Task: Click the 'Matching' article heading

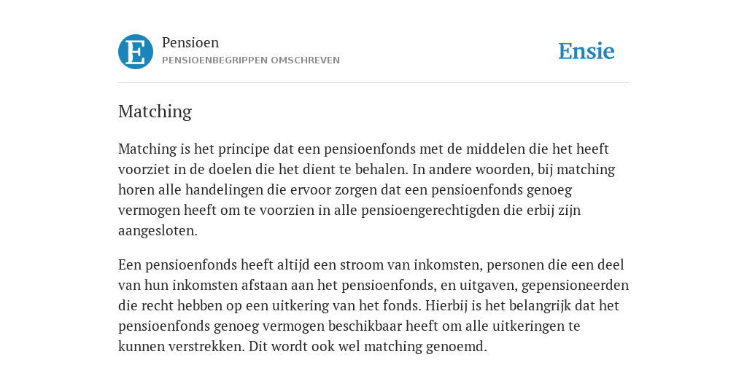Action: [x=155, y=111]
